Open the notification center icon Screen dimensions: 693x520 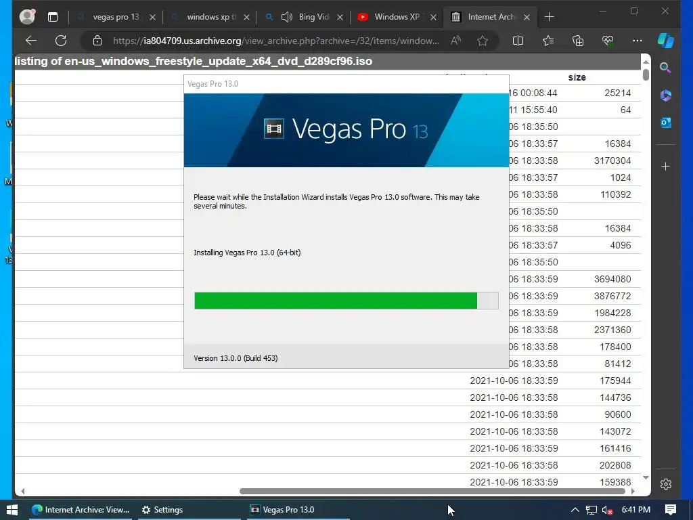(x=671, y=510)
